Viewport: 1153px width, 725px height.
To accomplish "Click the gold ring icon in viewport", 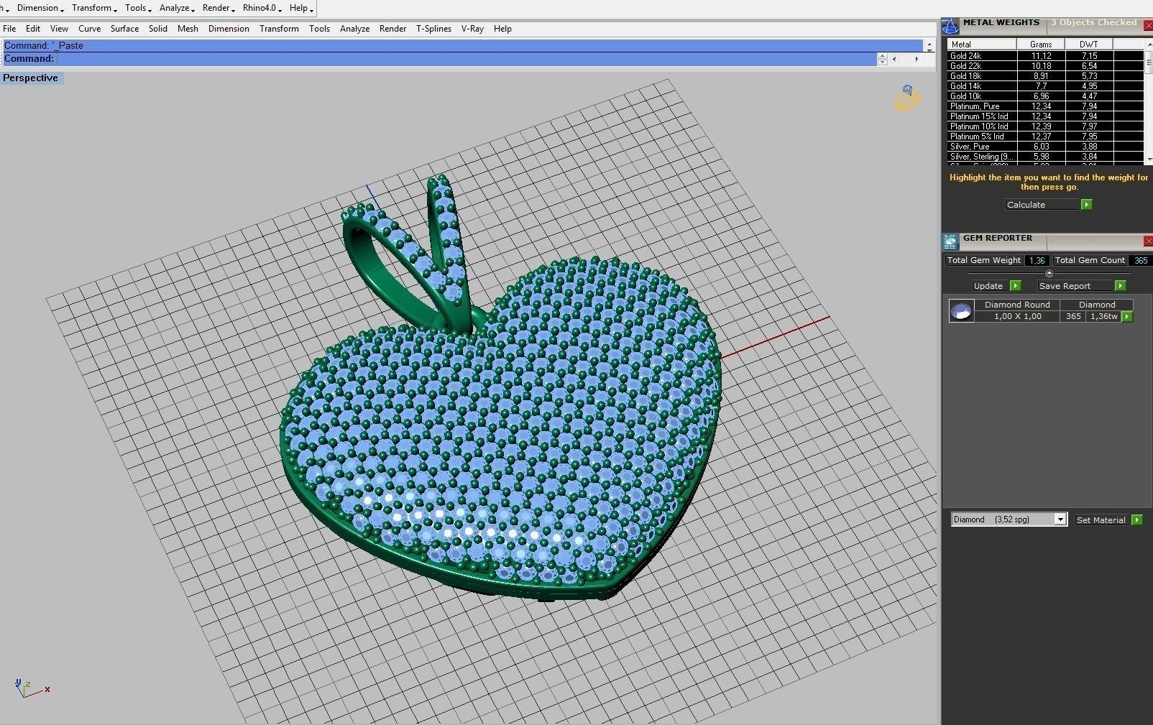I will (x=907, y=98).
